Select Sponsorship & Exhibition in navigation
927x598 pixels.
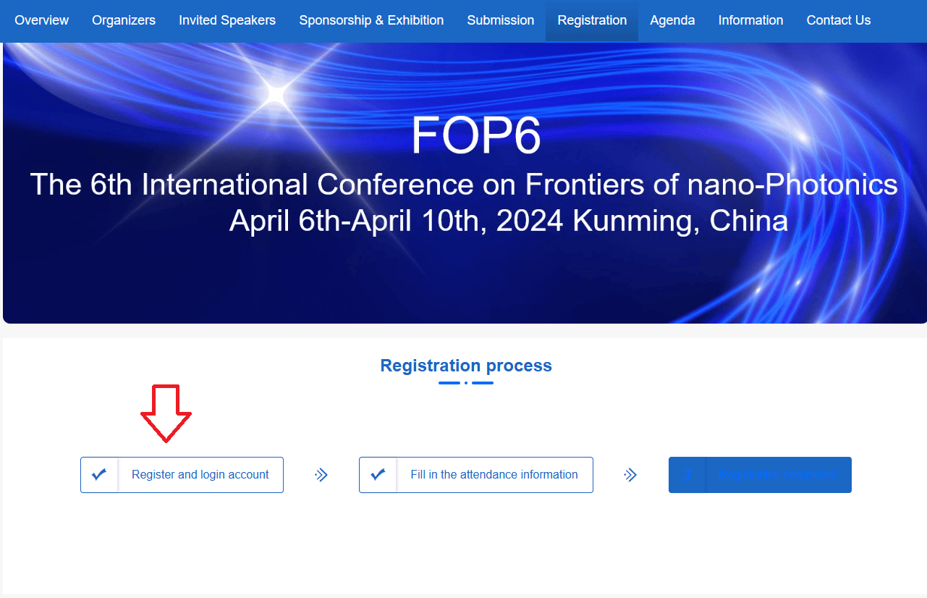[371, 20]
